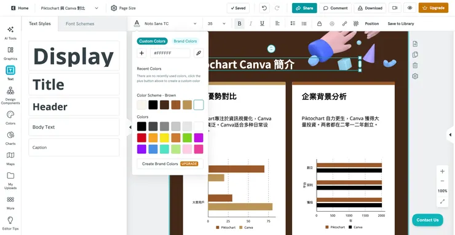Zoom out on the canvas
Image resolution: width=455 pixels, height=235 pixels.
pos(442,181)
